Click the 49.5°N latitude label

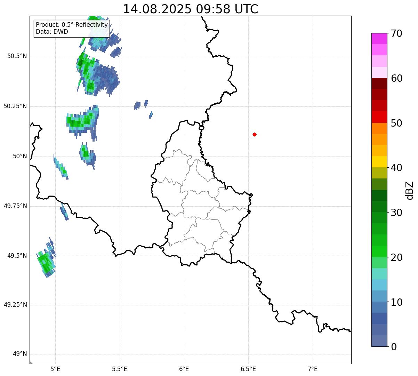(17, 256)
